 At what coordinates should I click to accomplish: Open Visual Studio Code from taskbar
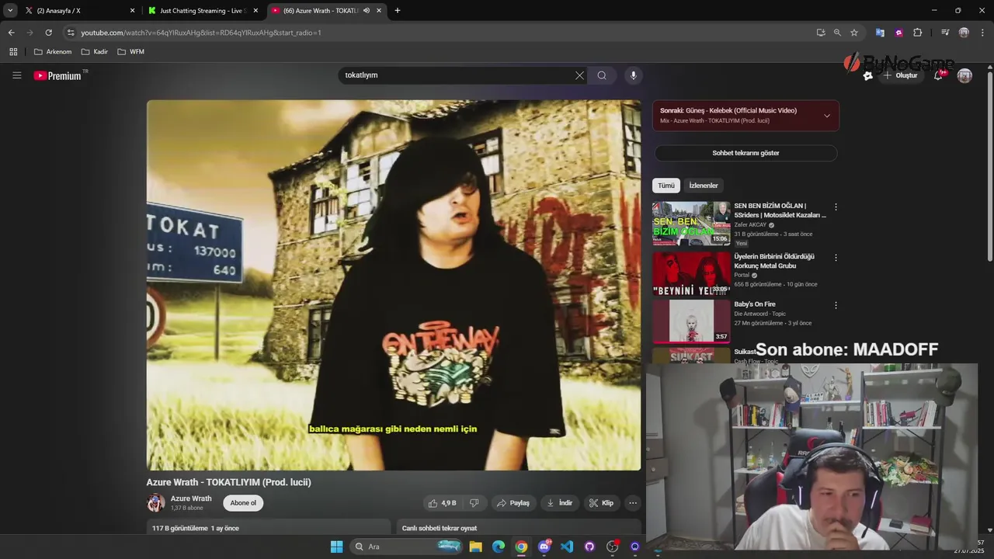pos(567,547)
